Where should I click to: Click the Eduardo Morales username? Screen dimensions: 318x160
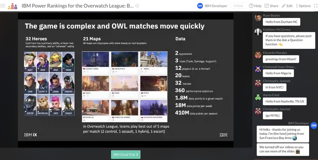pyautogui.click(x=275, y=53)
